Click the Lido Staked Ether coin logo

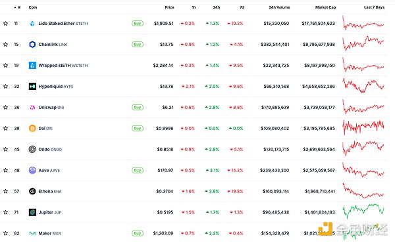tap(32, 24)
